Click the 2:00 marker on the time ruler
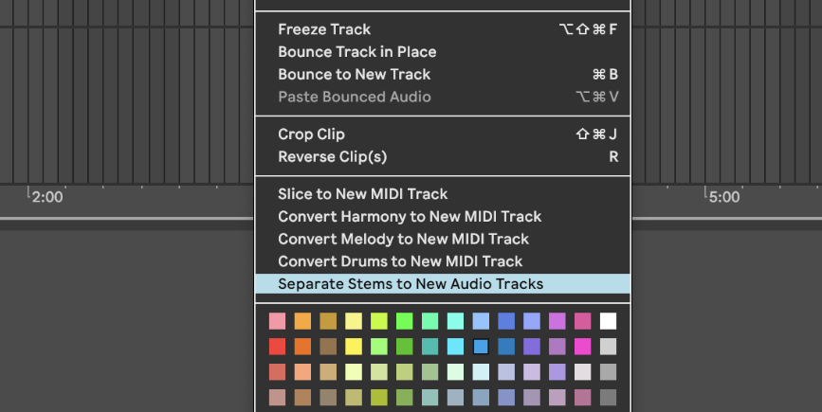822x412 pixels. click(46, 197)
